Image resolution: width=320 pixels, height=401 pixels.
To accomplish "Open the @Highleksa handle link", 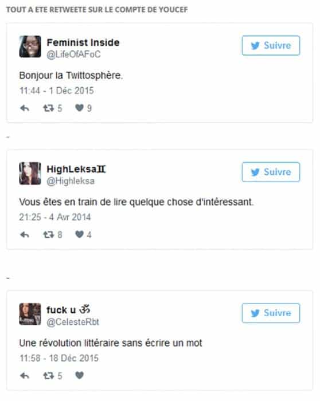I will 71,181.
